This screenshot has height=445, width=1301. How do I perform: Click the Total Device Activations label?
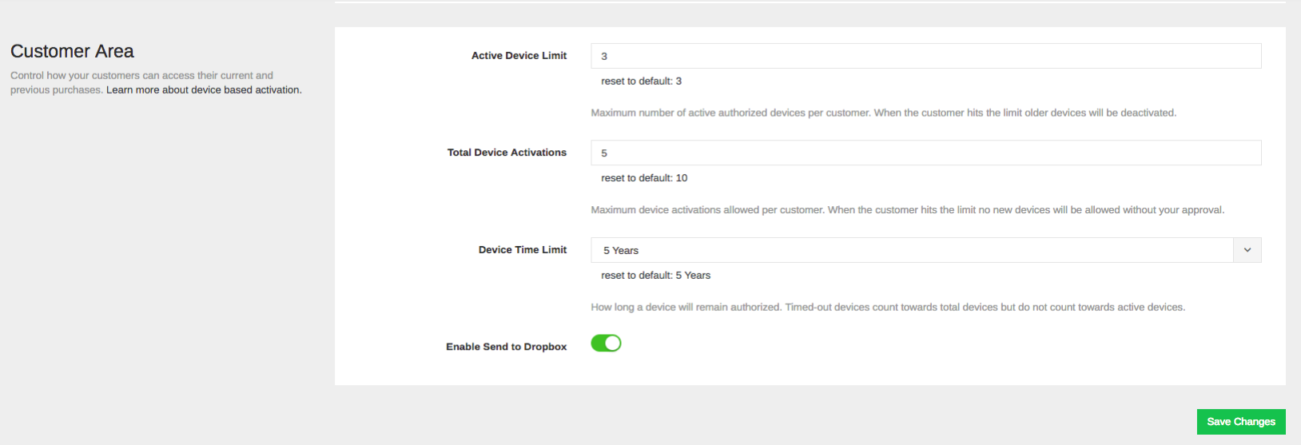pyautogui.click(x=507, y=153)
